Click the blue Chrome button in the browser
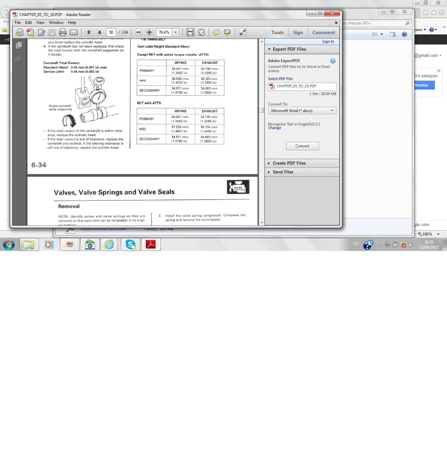This screenshot has width=447, height=459. pyautogui.click(x=424, y=85)
